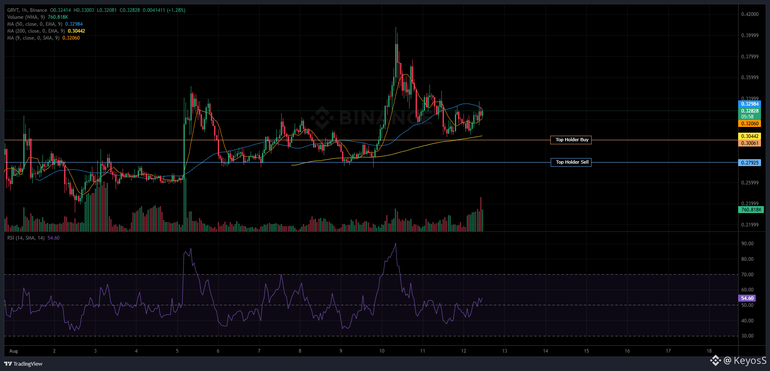Screen dimensions: 770x371
Task: Select the MA (9, close, 0, SMA, 9) legend
Action: [34, 38]
